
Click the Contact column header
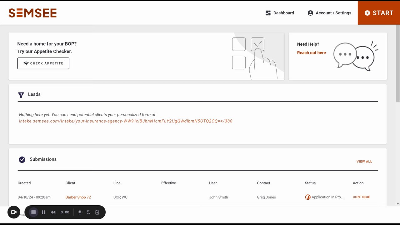263,183
